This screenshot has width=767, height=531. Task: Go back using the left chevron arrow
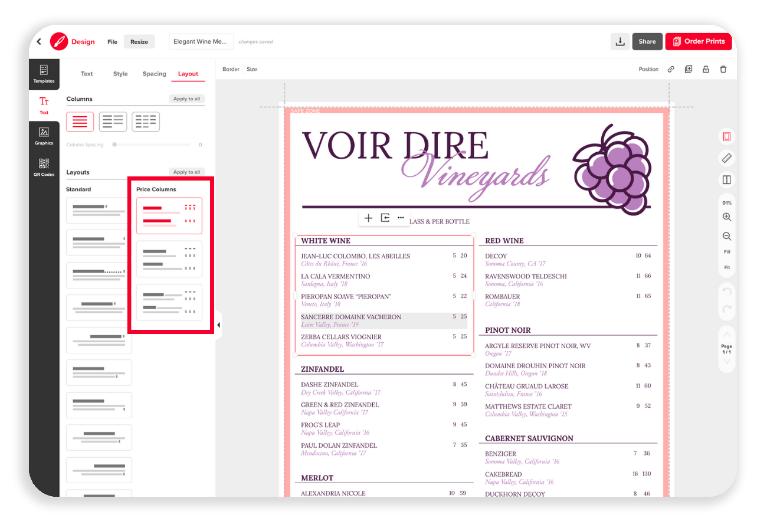(x=39, y=42)
